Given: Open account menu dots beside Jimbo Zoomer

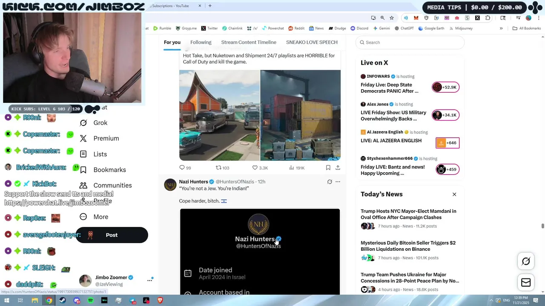Looking at the screenshot, I should 149,280.
